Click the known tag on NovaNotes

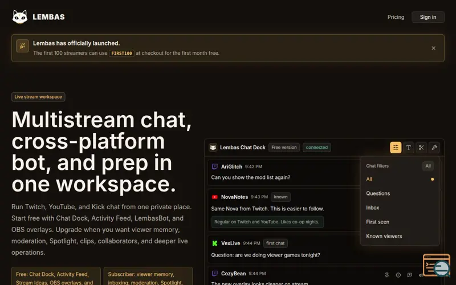(x=280, y=197)
